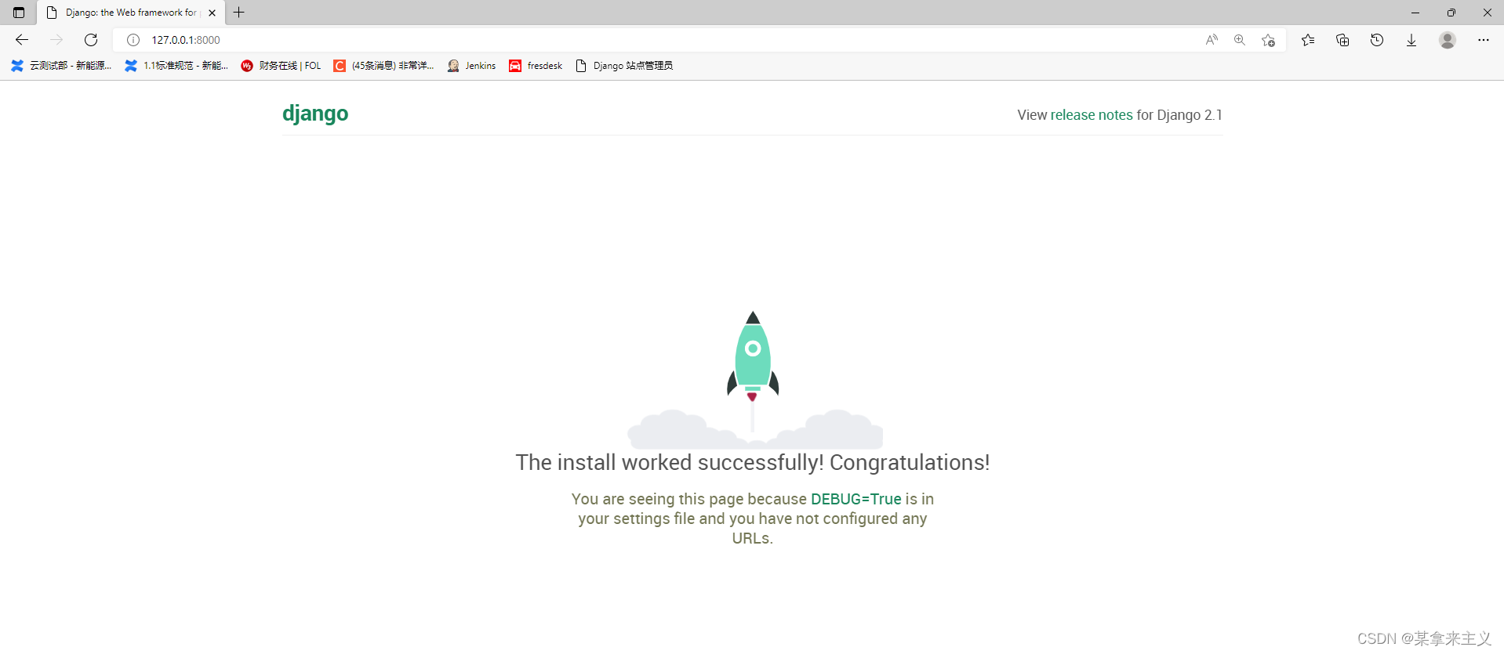
Task: Open the Jenkins bookmark
Action: (x=471, y=66)
